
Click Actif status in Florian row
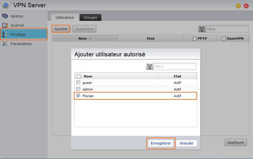coord(177,96)
